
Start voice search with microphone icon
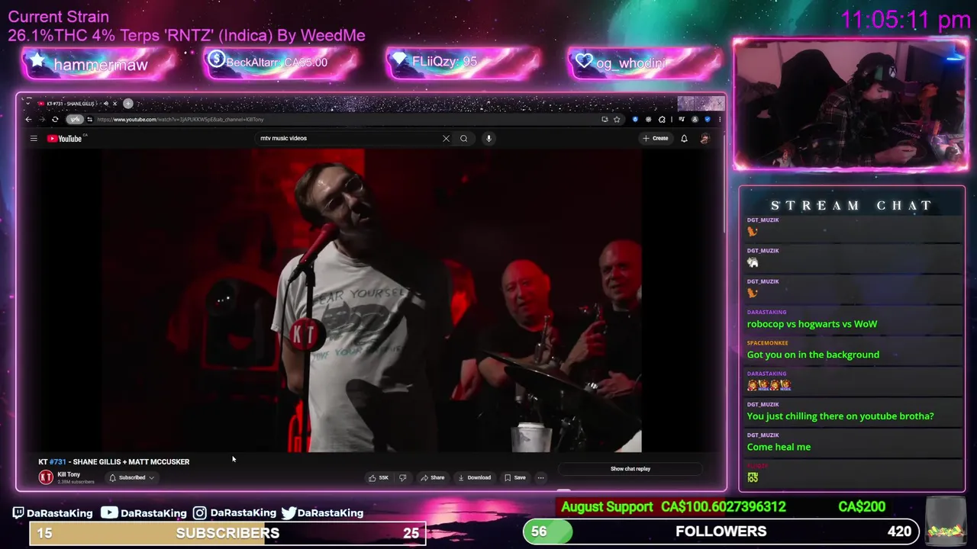[488, 138]
